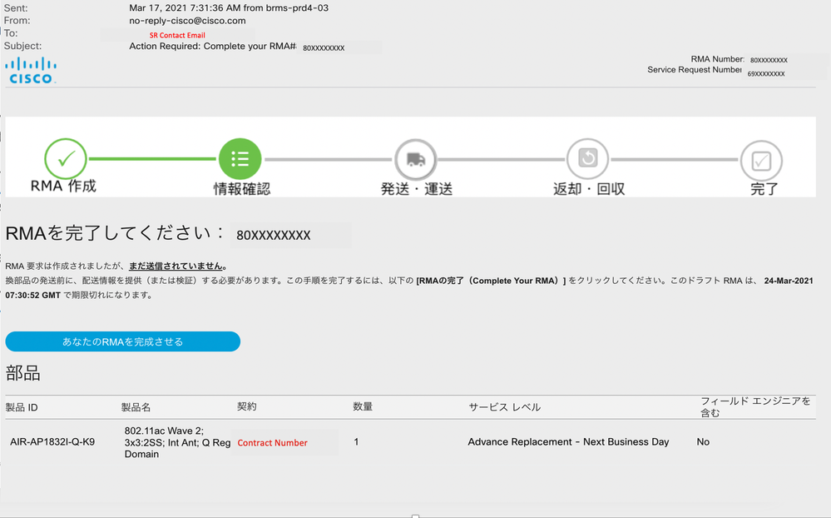Click the red Contract Number cell
The width and height of the screenshot is (831, 518).
[x=272, y=443]
